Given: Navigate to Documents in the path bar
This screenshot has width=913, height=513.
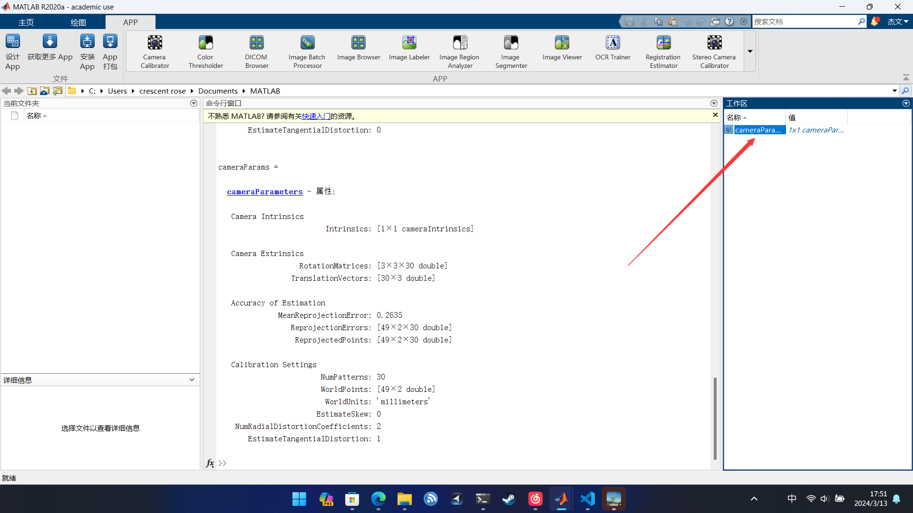Looking at the screenshot, I should point(218,91).
